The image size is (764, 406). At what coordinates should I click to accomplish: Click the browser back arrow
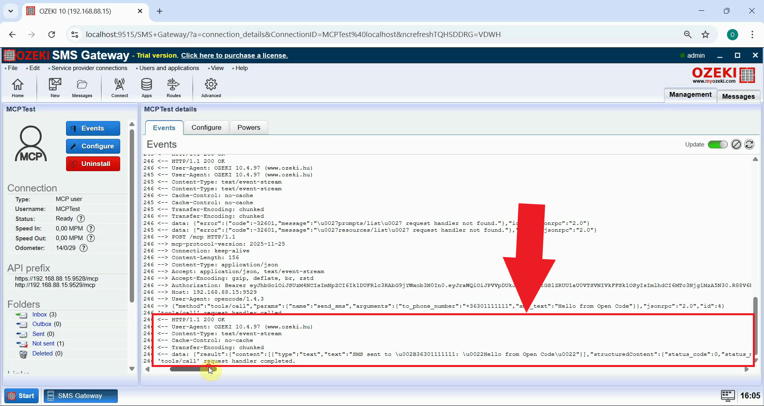(x=12, y=35)
